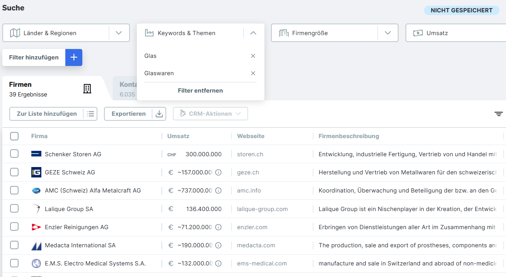Click the blue plus filter button
Viewport: 506px width, 277px height.
pyautogui.click(x=74, y=57)
